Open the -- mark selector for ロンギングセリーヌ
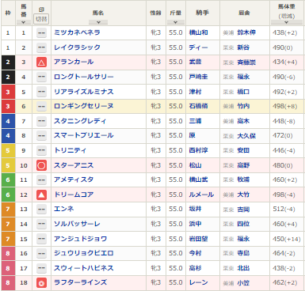 41,106
